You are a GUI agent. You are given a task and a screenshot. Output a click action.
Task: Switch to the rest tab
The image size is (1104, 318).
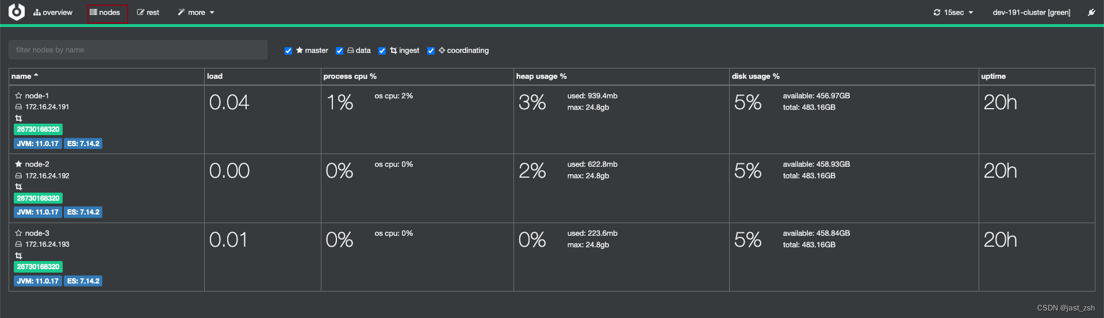(x=148, y=12)
